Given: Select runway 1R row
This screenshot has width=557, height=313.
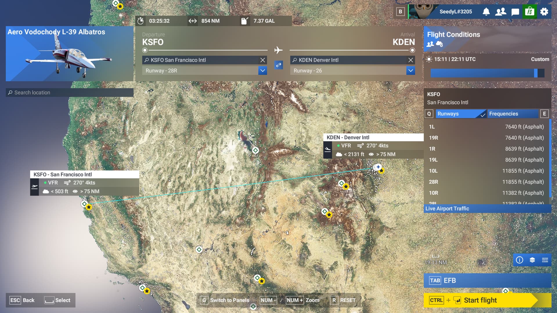Looking at the screenshot, I should 486,149.
